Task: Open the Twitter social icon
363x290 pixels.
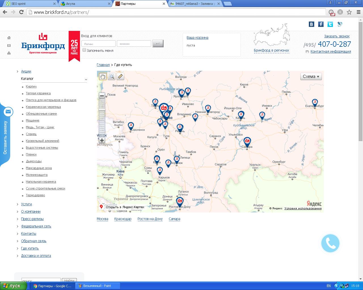Action: [x=330, y=24]
